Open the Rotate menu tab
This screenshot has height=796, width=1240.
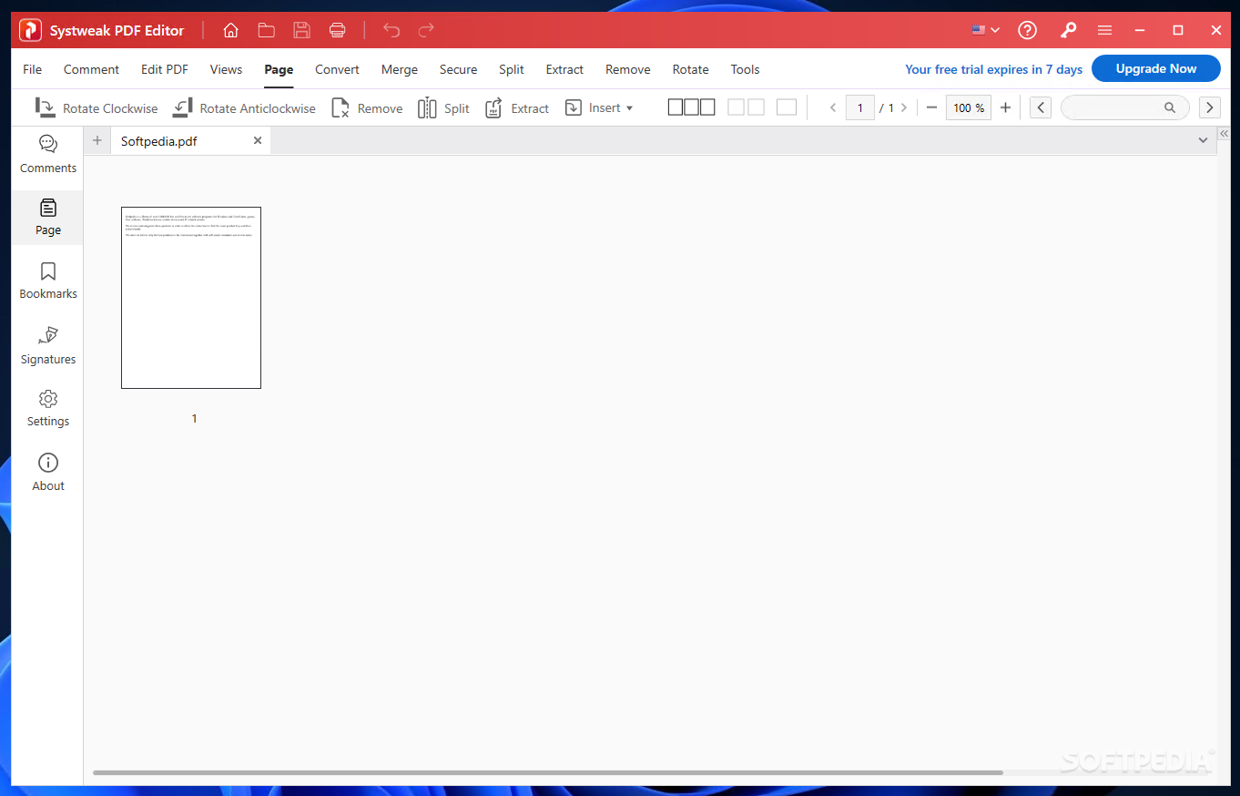[690, 69]
